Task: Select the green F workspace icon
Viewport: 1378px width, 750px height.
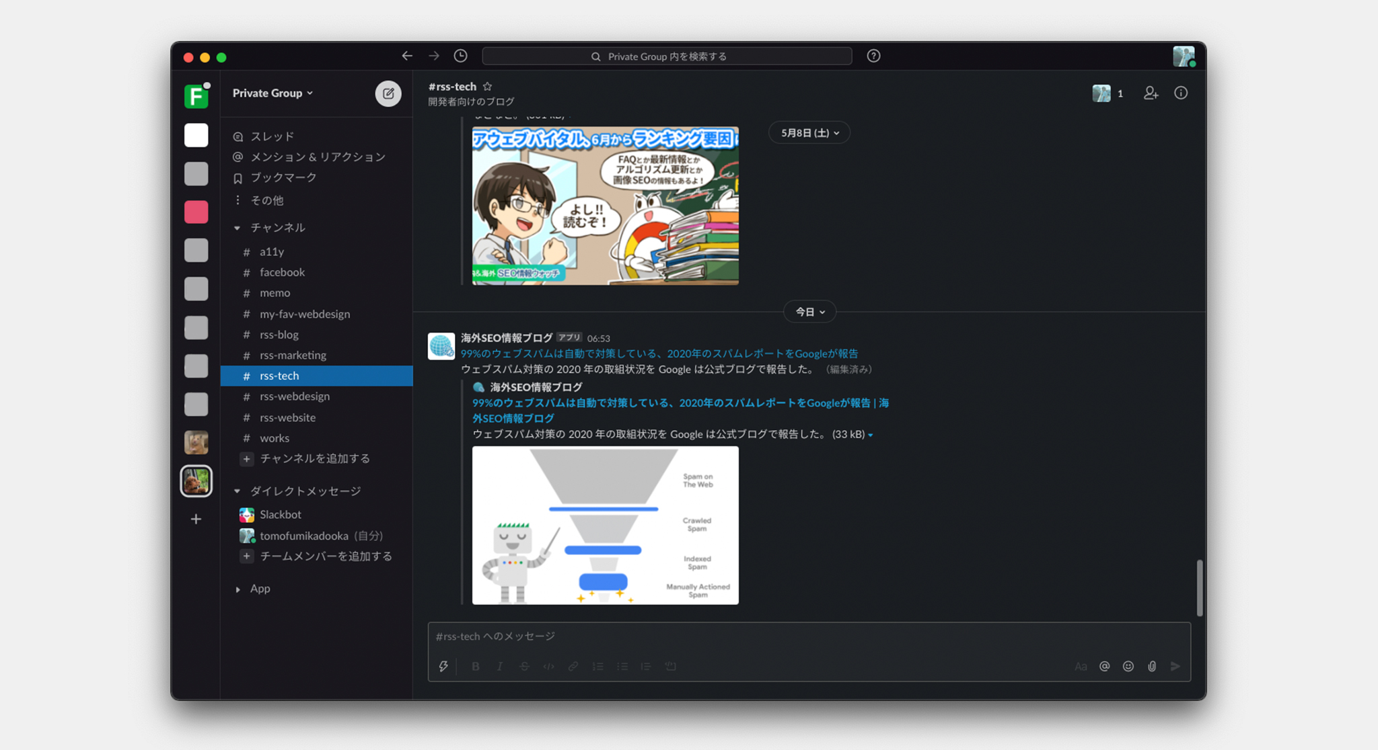Action: point(196,96)
